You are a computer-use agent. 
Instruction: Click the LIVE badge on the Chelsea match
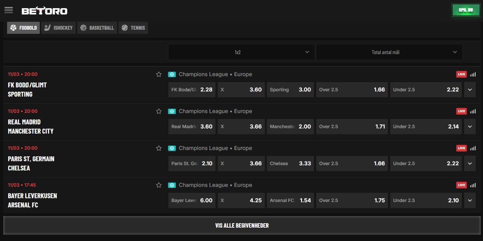(461, 148)
